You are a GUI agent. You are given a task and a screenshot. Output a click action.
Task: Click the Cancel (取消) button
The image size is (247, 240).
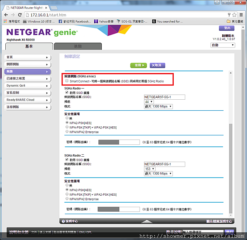tap(157, 65)
